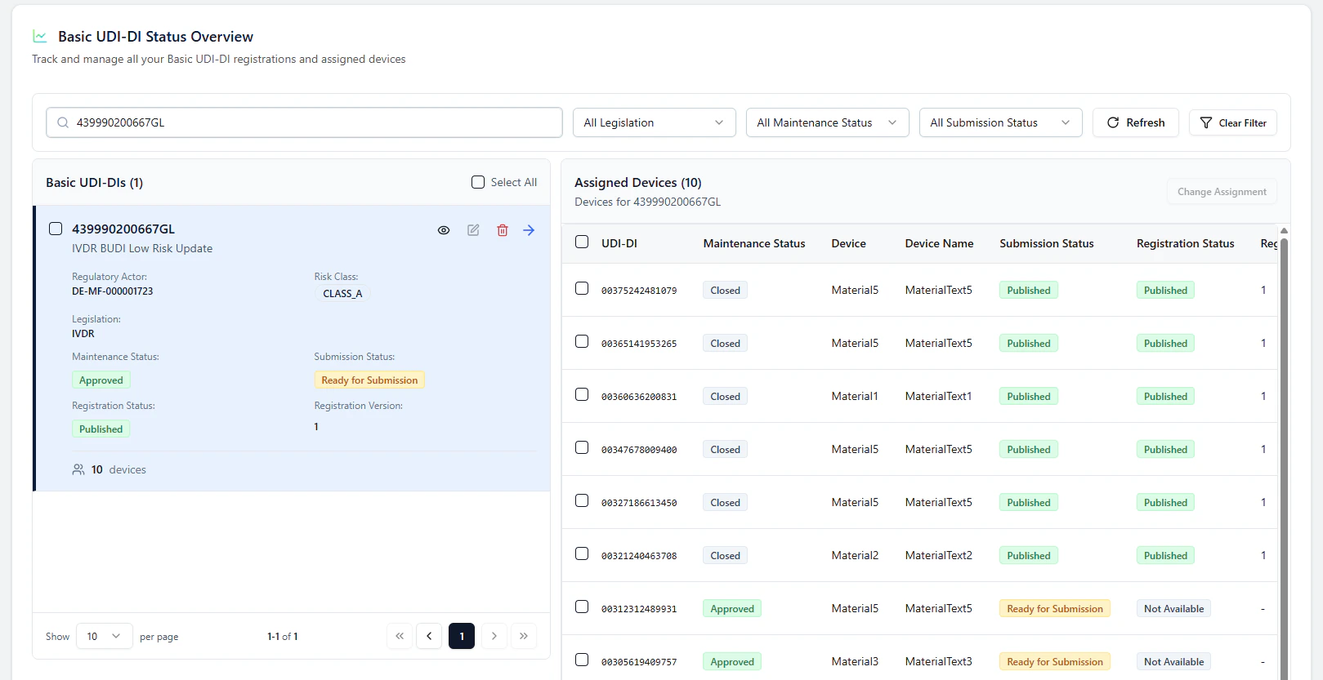Click the CLASS_A risk class tag
The height and width of the screenshot is (680, 1323).
pyautogui.click(x=342, y=294)
